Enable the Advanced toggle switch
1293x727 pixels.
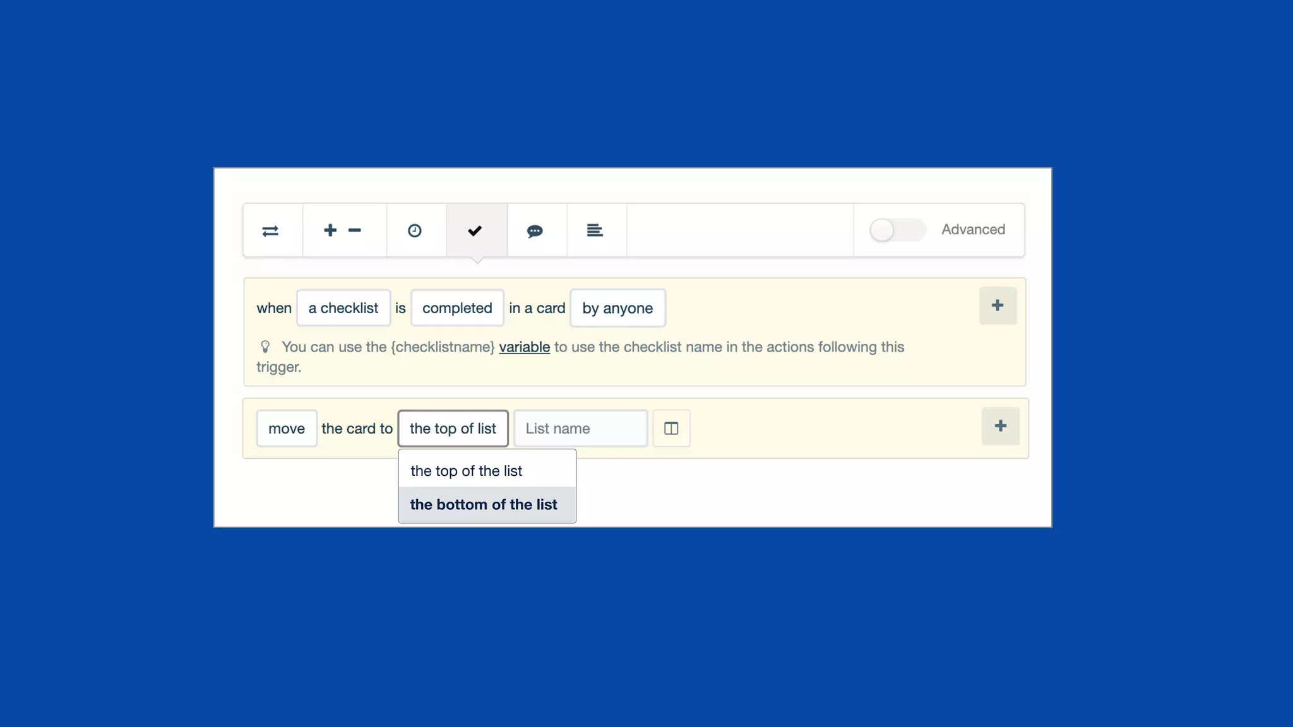[897, 230]
